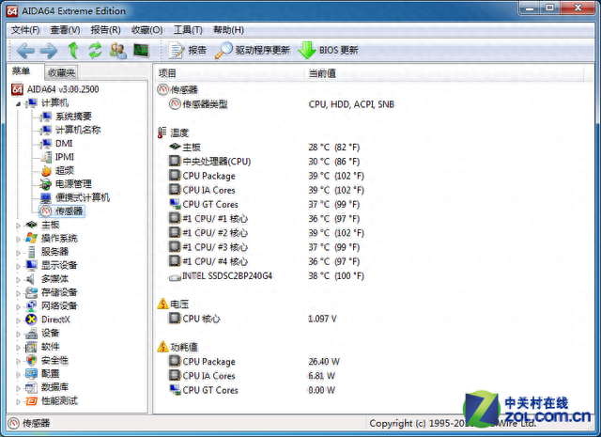Open the 工具(T) menu

tap(188, 30)
